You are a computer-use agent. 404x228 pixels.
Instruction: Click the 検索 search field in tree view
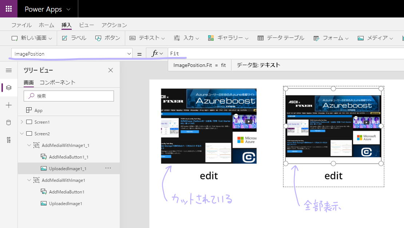coord(69,96)
